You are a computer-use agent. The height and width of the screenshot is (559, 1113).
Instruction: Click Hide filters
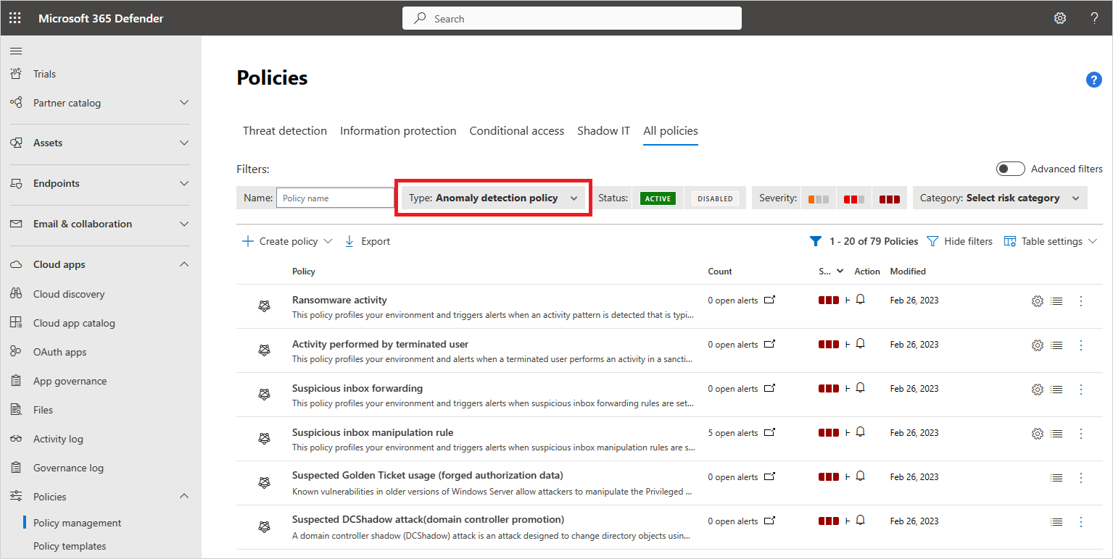960,241
